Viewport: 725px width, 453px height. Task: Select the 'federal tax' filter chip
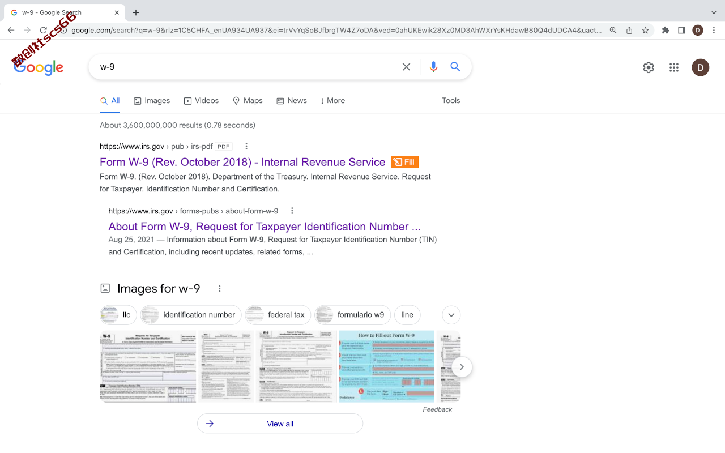278,315
